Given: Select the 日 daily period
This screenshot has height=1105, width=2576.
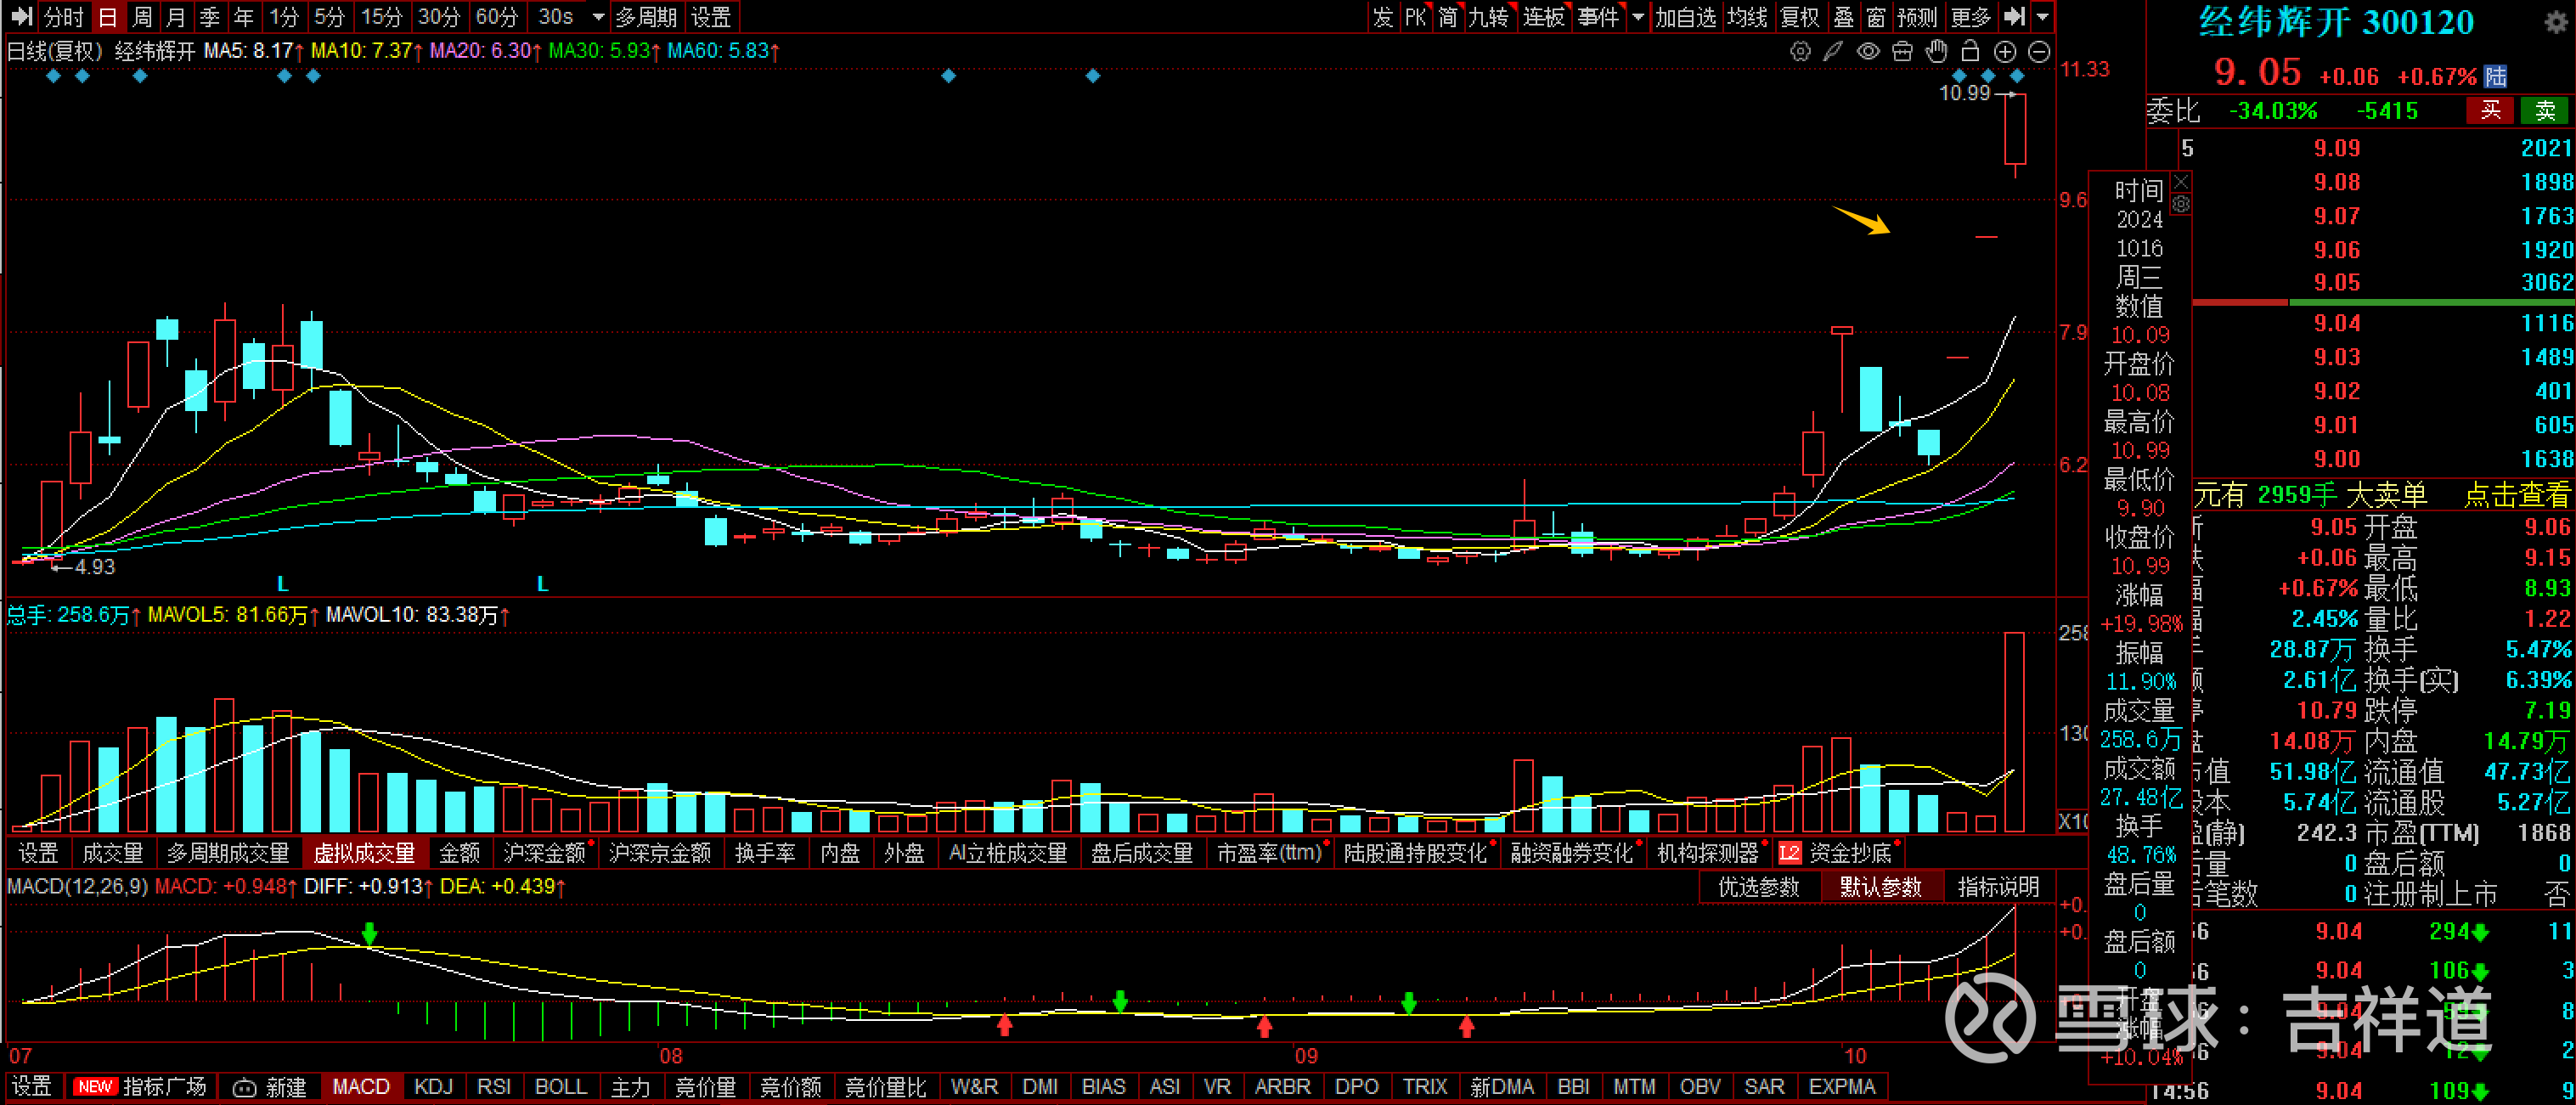Looking at the screenshot, I should pos(108,17).
